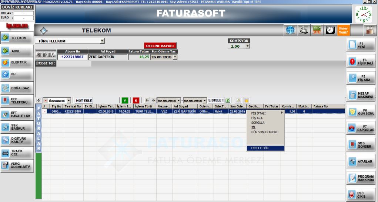Click ESC ÇIKIŞ exit button

point(361,195)
